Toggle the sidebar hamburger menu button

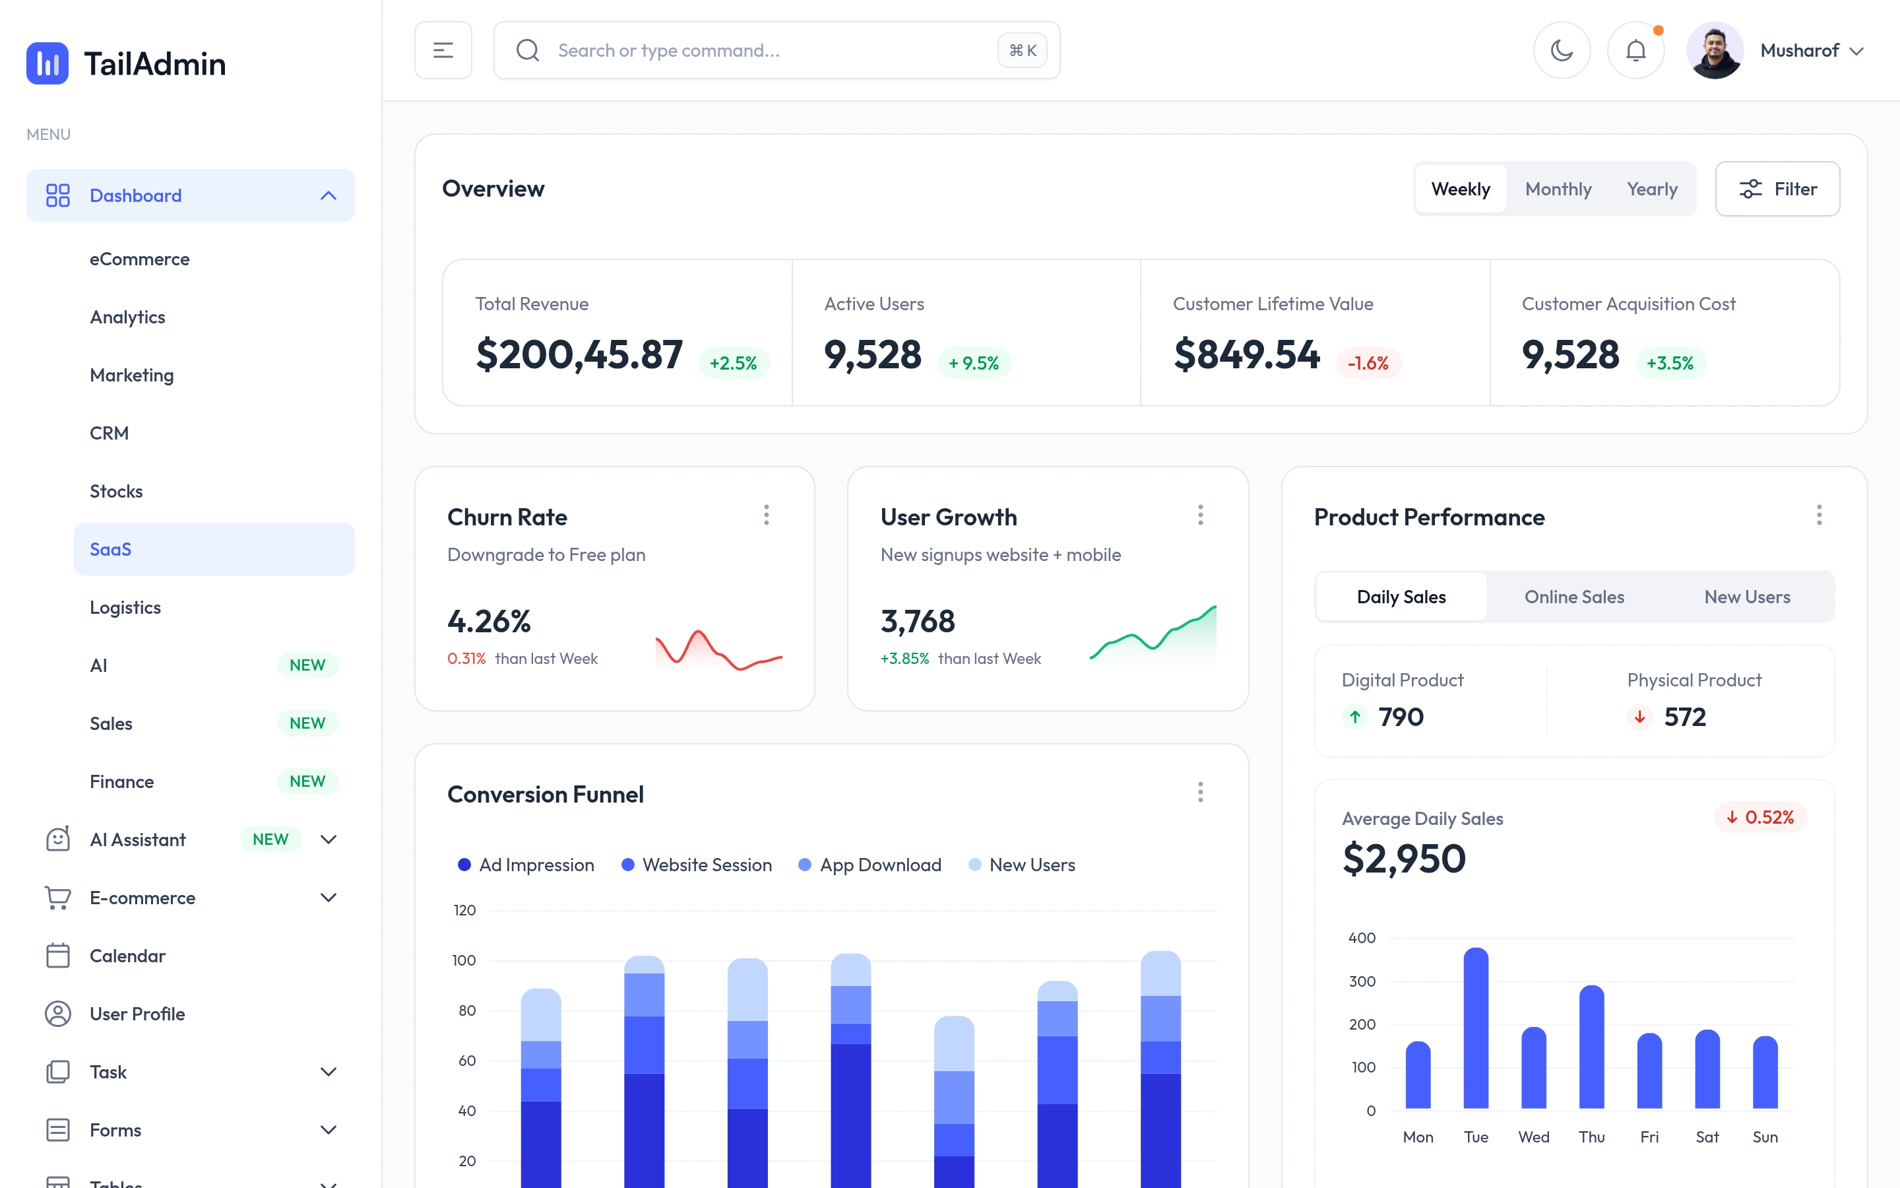[x=443, y=50]
